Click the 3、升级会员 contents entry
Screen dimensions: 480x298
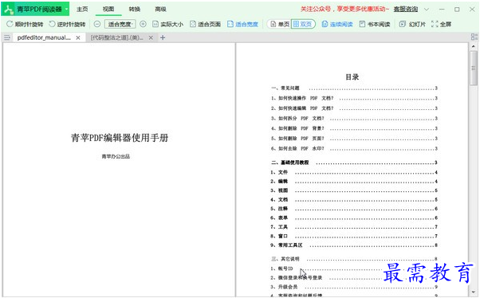coord(354,287)
